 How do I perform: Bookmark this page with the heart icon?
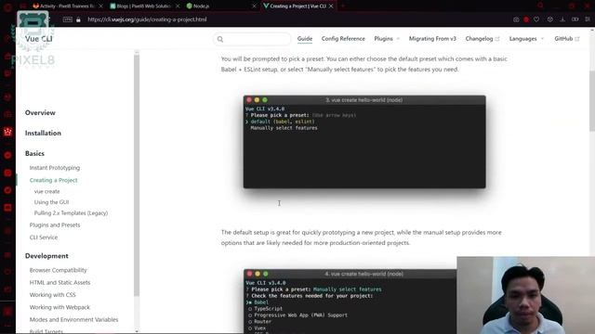[536, 19]
